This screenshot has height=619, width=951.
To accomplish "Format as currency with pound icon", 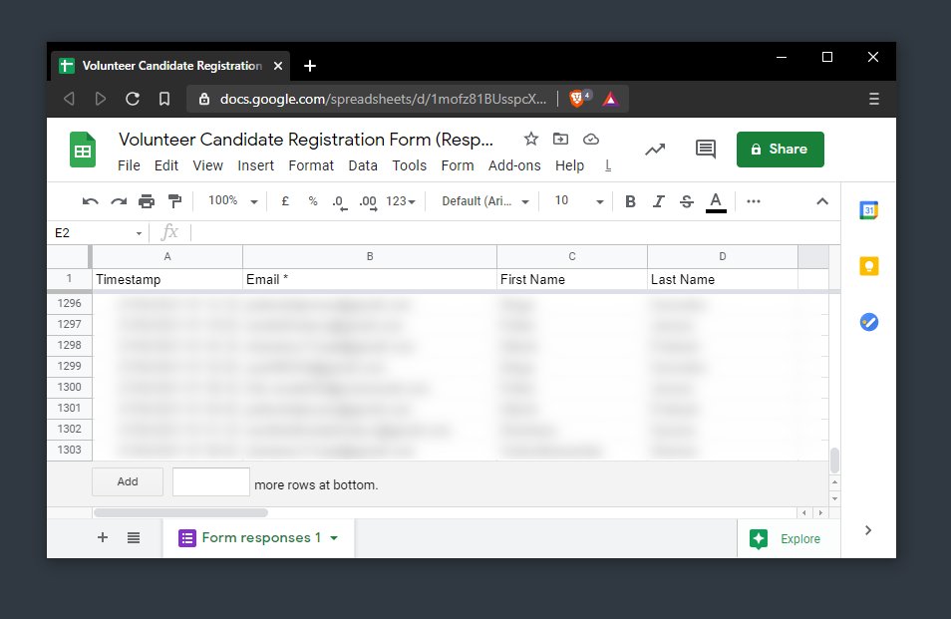I will click(x=285, y=201).
